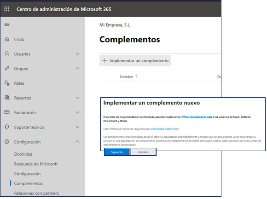Click Implementar un complemento button
Viewport: 267px width, 199px height.
(135, 61)
